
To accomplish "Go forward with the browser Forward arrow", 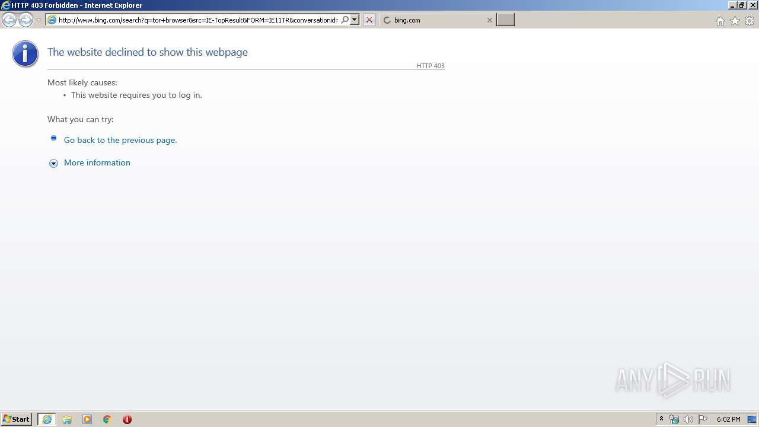I will click(25, 20).
